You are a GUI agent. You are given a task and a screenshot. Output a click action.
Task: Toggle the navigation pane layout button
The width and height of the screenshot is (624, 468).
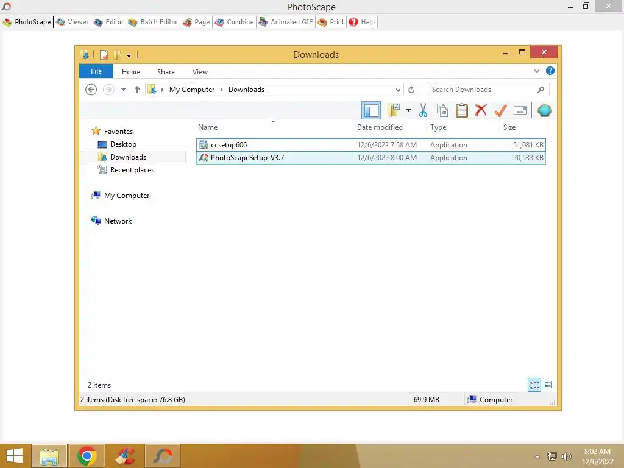[x=371, y=111]
